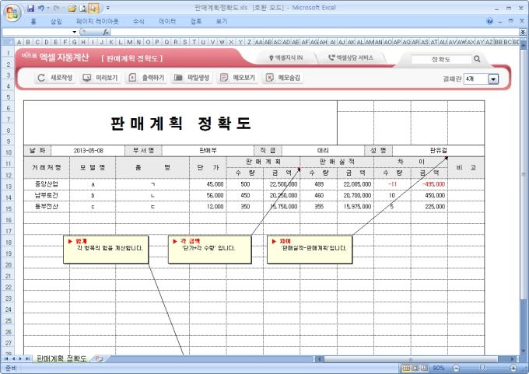Viewport: 529px width, 374px height.
Task: Go to last sheet with the navigation arrow
Action: [27, 358]
